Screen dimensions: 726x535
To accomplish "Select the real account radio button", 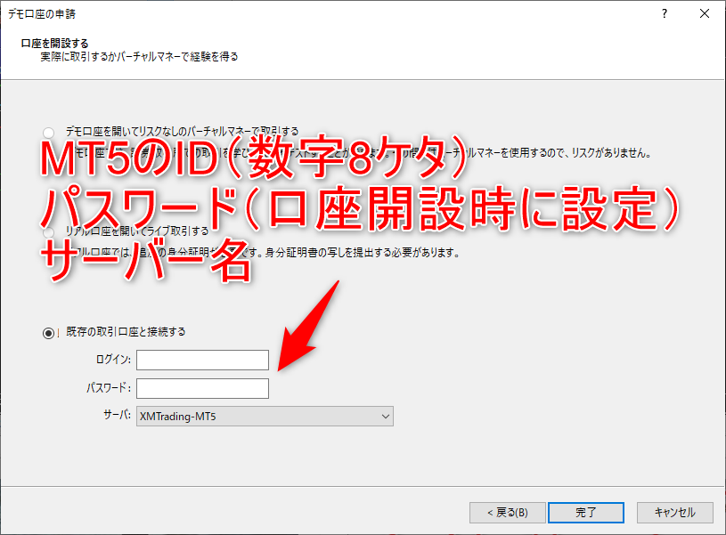I will [49, 231].
